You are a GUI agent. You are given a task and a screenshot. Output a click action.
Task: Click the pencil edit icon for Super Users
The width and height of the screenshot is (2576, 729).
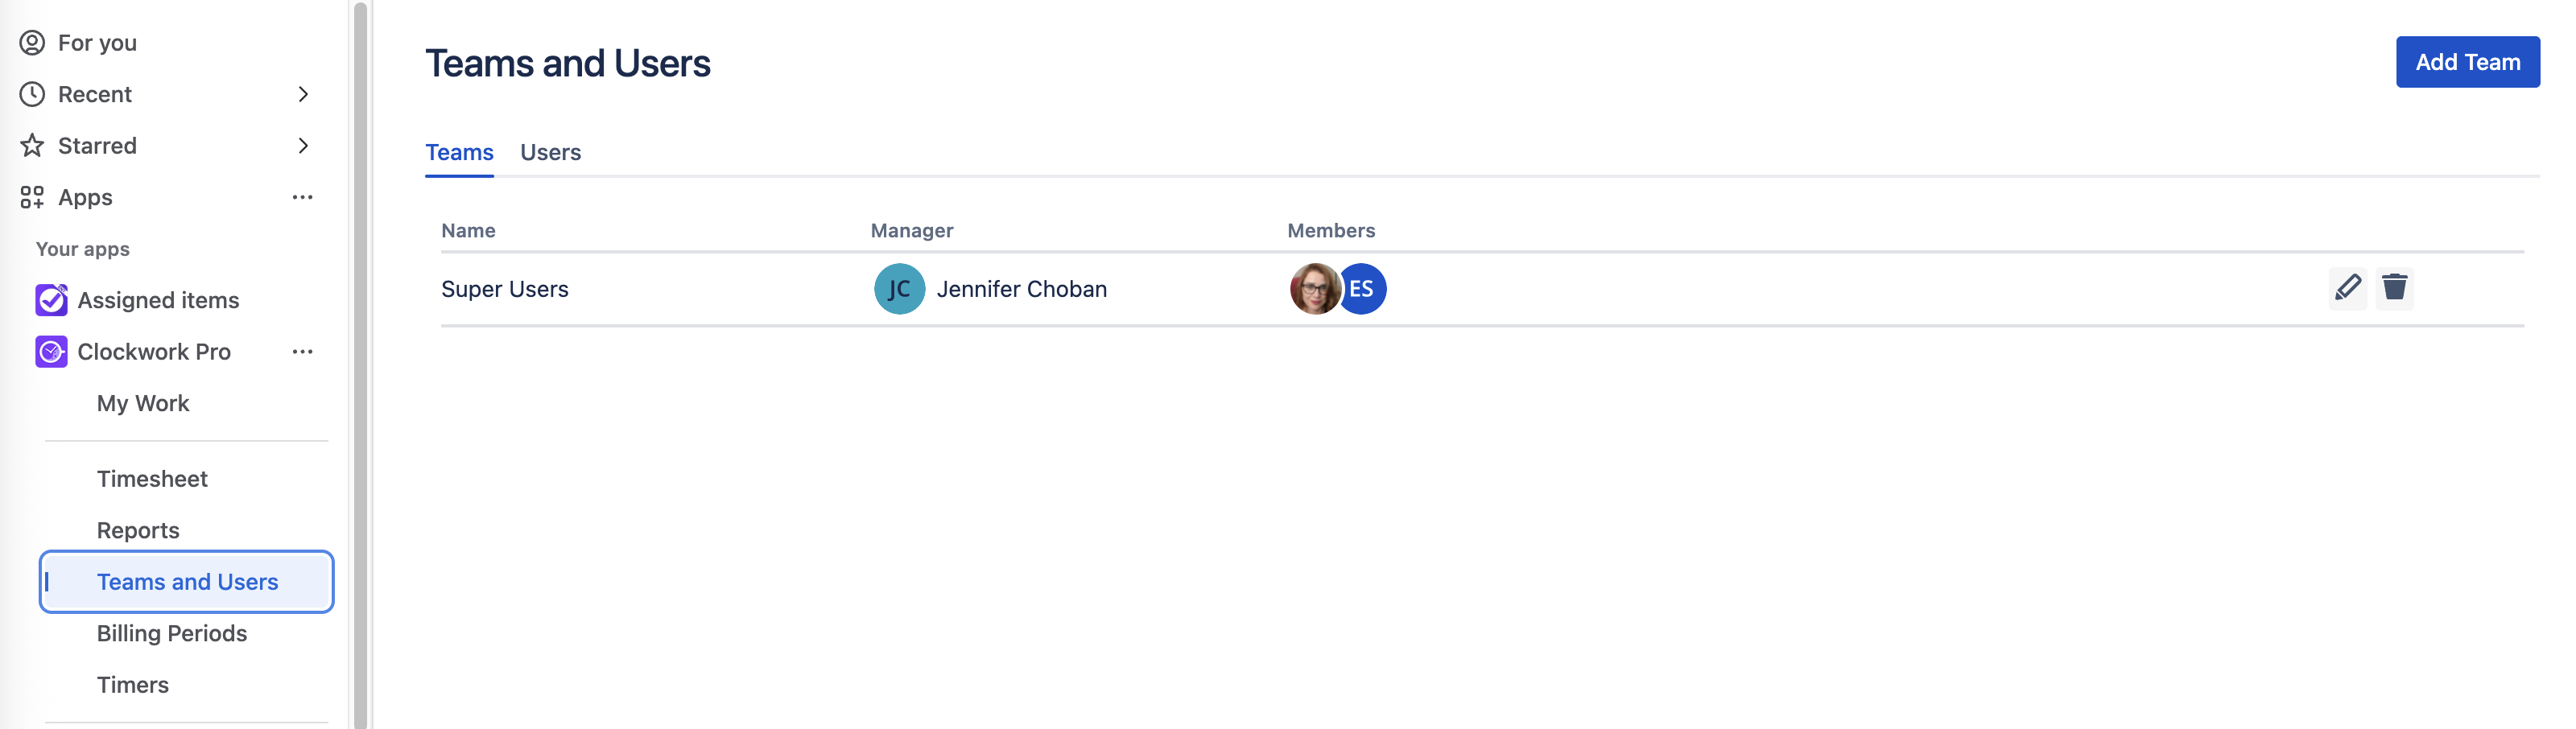click(2347, 288)
